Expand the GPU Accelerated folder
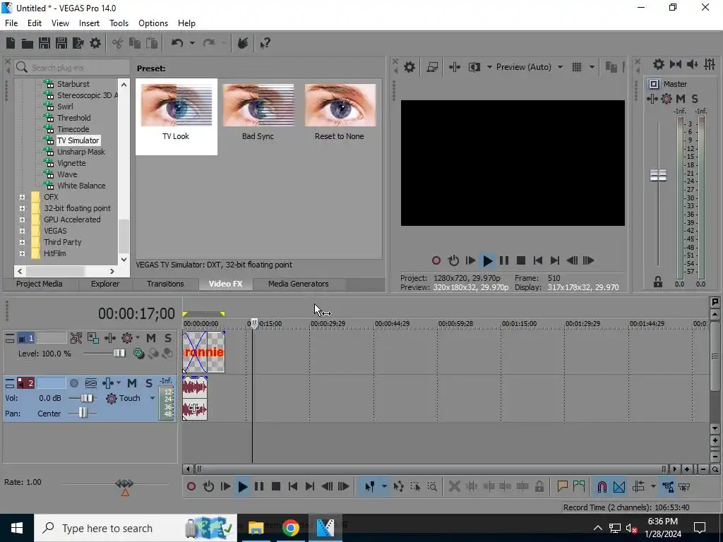723x542 pixels. (22, 220)
